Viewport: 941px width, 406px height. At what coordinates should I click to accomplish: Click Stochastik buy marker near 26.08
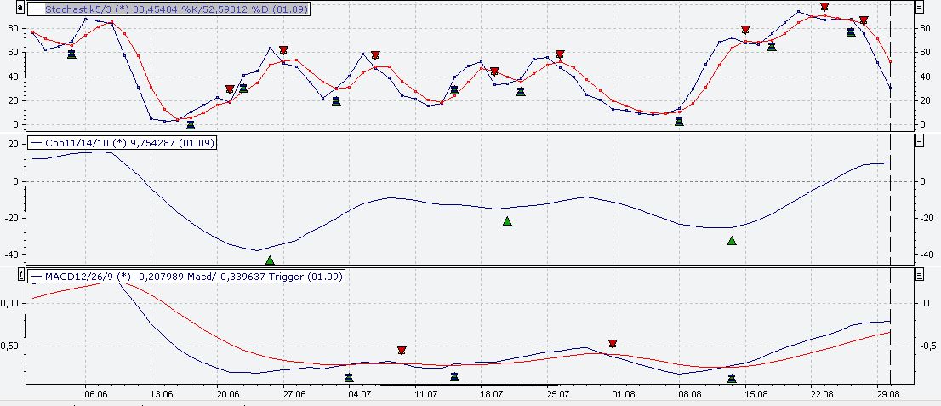(851, 31)
